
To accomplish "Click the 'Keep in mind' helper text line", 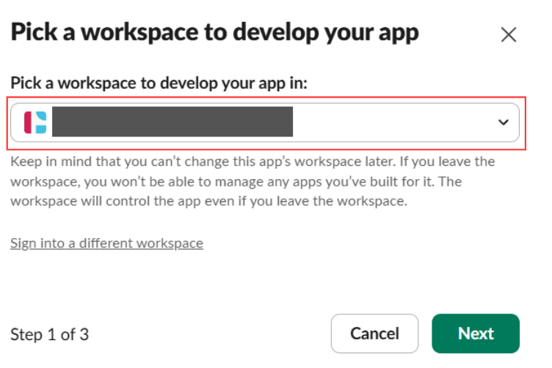I will point(253,162).
